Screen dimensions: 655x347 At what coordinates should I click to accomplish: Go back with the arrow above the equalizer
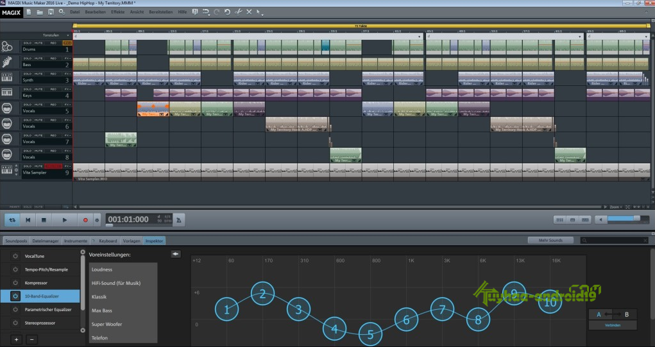176,254
